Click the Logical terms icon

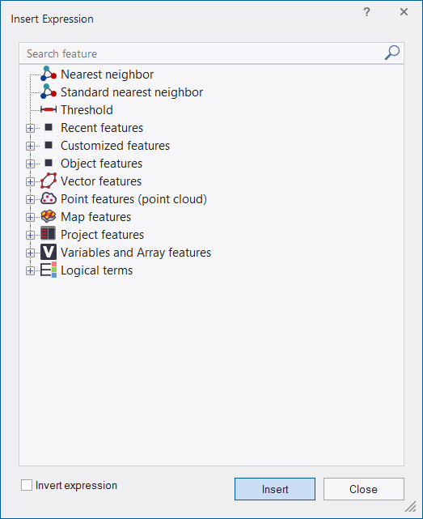(49, 270)
